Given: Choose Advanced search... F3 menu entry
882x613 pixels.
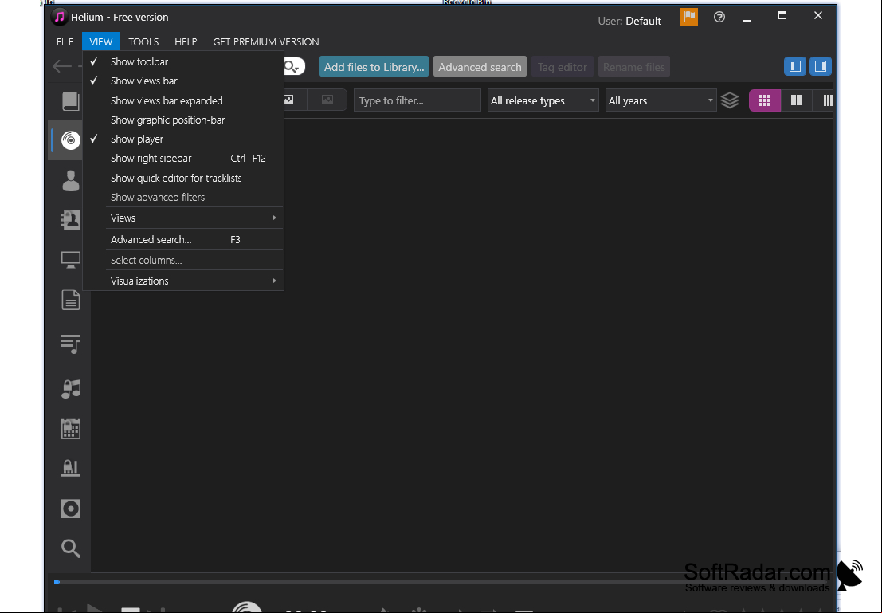Looking at the screenshot, I should coord(182,240).
